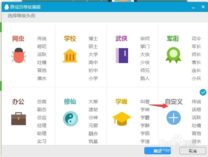Select the 修仙 yin-yang icon
Viewport: 208px width, 157px height.
click(x=70, y=118)
